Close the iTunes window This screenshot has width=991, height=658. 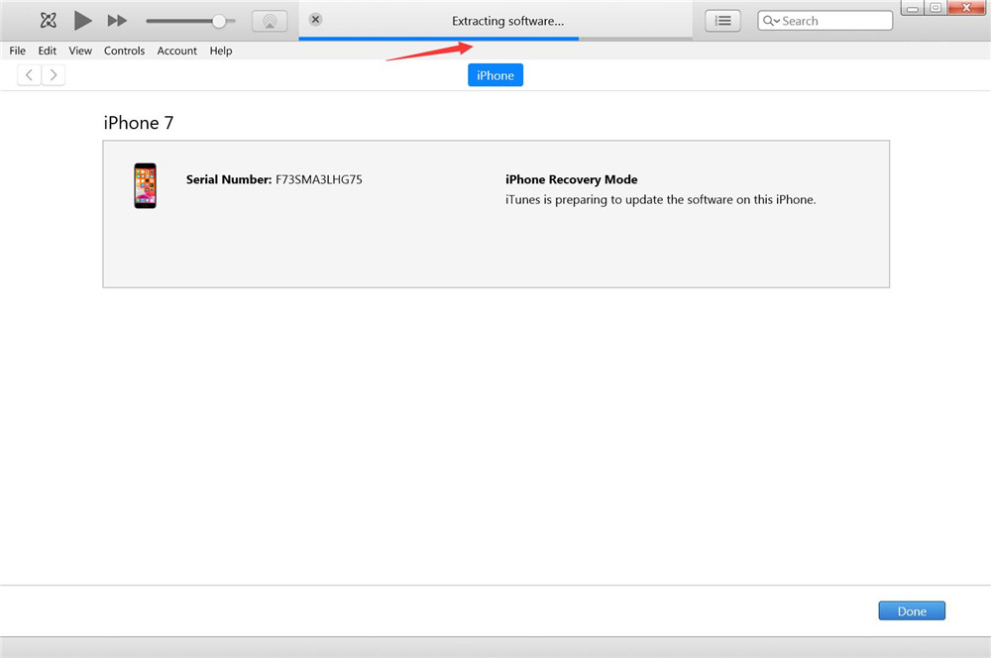pos(966,8)
